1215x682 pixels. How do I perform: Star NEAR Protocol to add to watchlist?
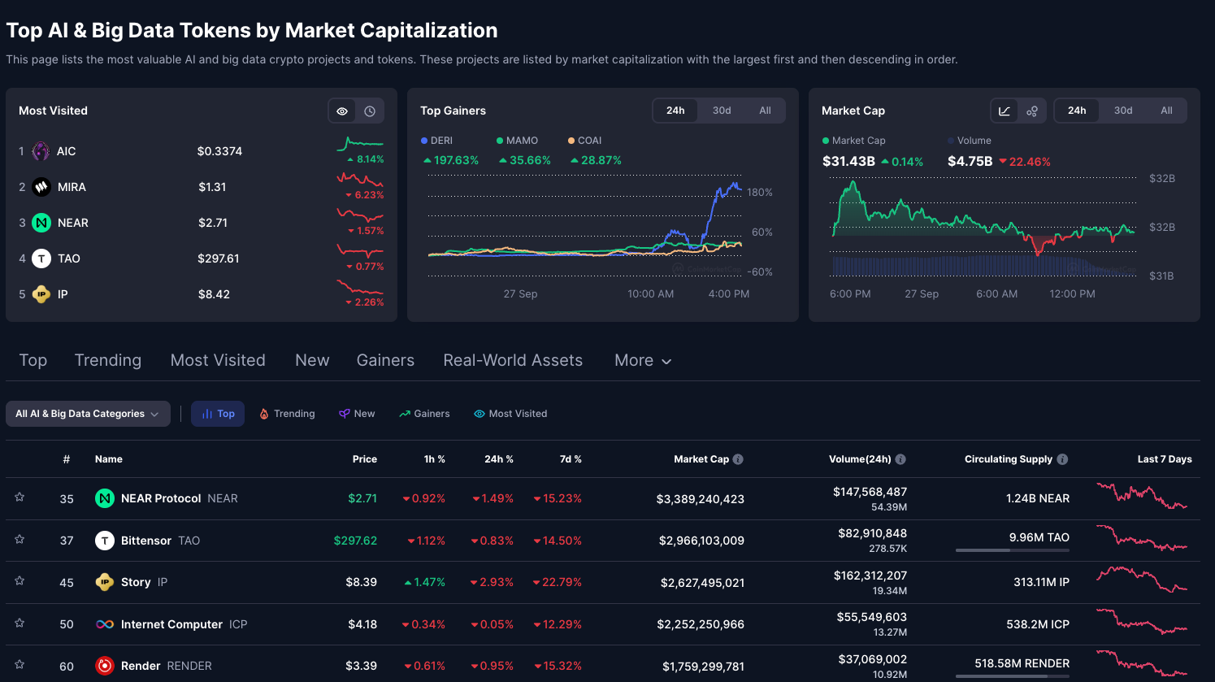[20, 497]
